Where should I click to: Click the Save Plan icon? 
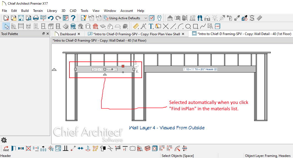click(x=21, y=18)
